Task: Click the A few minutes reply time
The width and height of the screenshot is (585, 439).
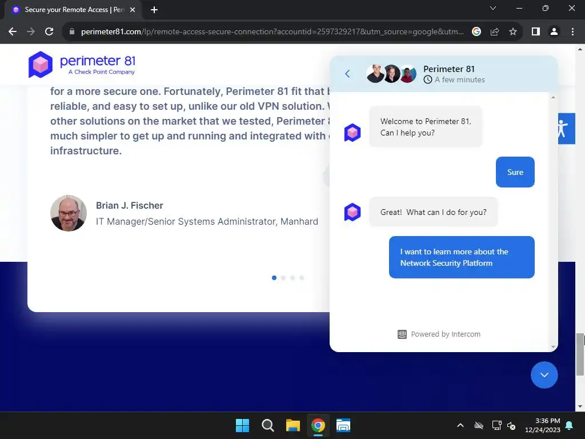Action: coord(454,79)
